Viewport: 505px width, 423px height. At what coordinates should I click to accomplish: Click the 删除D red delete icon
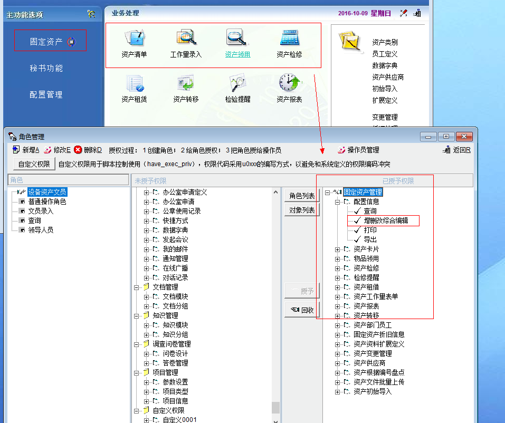(x=78, y=150)
